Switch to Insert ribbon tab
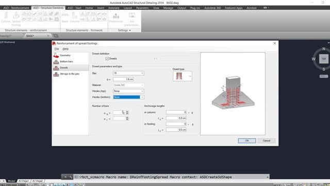 click(x=101, y=8)
